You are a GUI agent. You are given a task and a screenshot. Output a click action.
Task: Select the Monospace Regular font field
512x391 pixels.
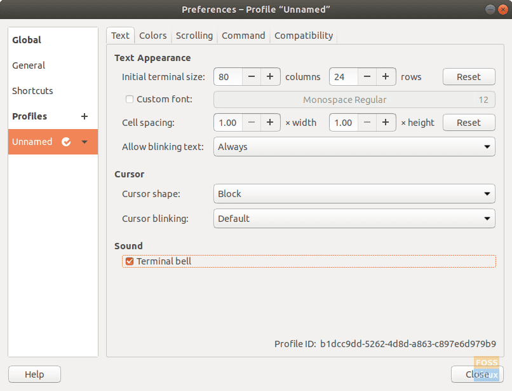coord(353,99)
